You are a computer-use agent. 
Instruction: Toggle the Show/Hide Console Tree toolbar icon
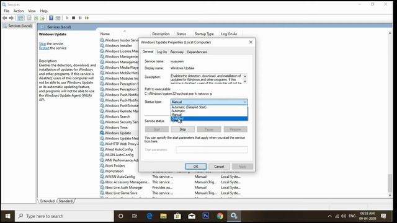[20, 18]
